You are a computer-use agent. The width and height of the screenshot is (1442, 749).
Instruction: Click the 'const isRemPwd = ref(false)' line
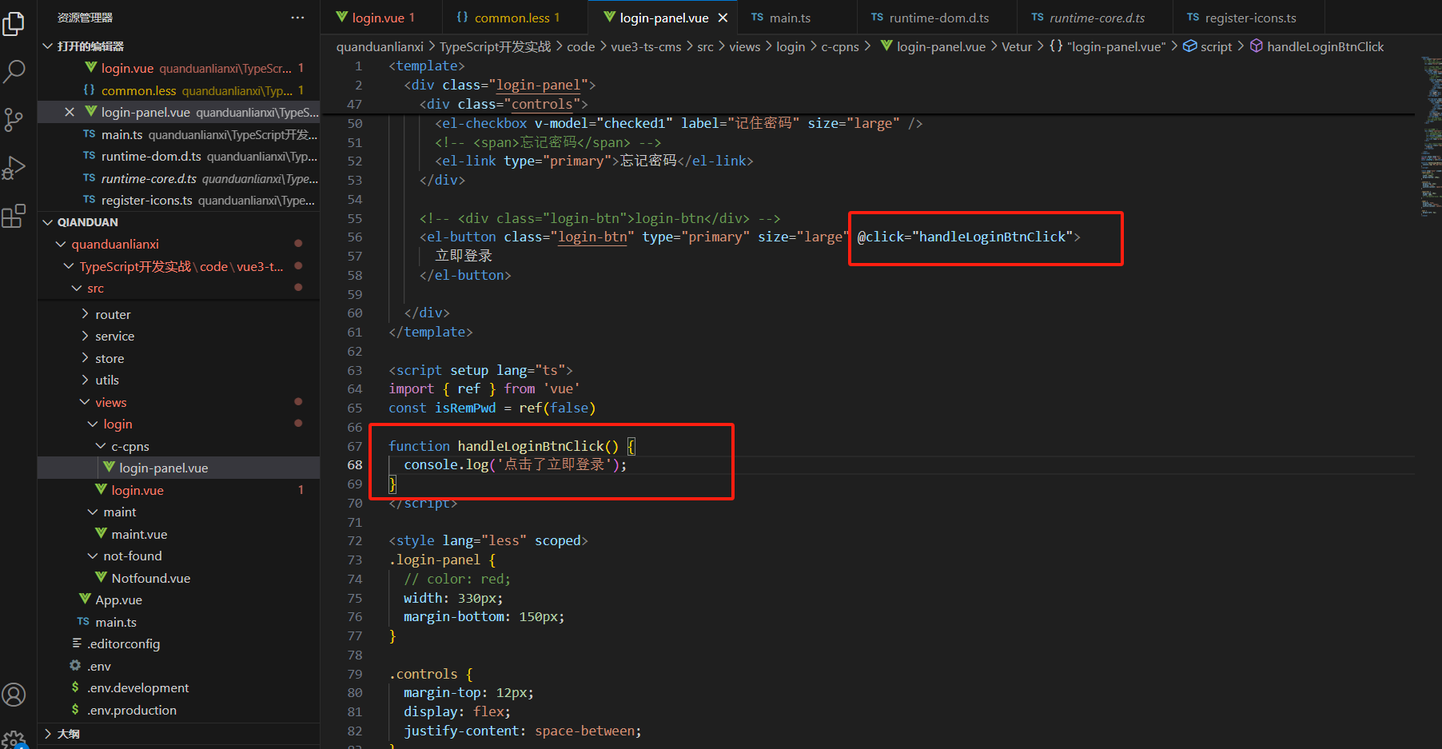point(492,408)
